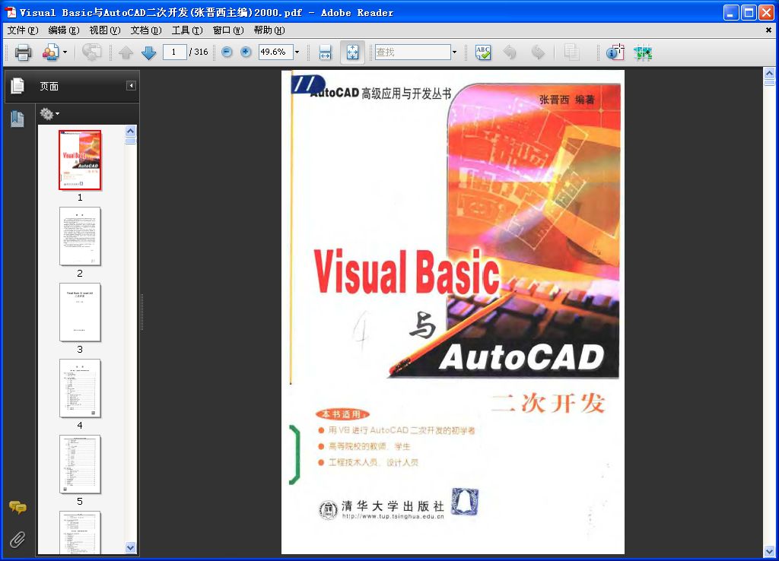Click the info snapshot tool icon
The image size is (779, 561).
615,52
